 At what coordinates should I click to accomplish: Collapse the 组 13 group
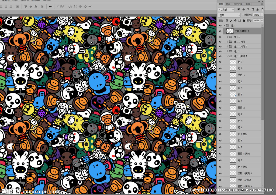pyautogui.click(x=225, y=25)
